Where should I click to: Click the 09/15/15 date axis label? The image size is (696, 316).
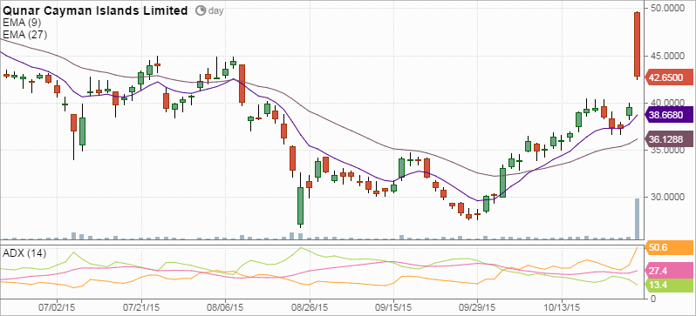point(393,306)
